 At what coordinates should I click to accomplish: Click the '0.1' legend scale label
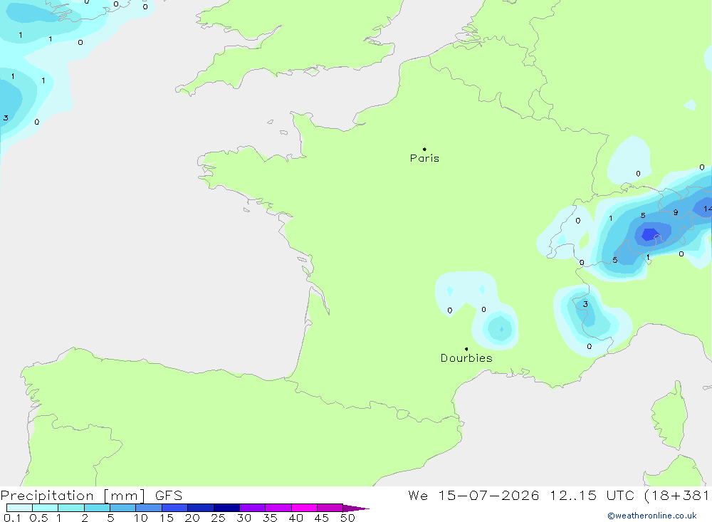click(12, 518)
